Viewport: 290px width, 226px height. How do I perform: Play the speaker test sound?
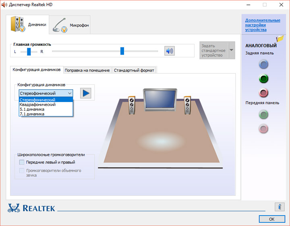click(86, 93)
